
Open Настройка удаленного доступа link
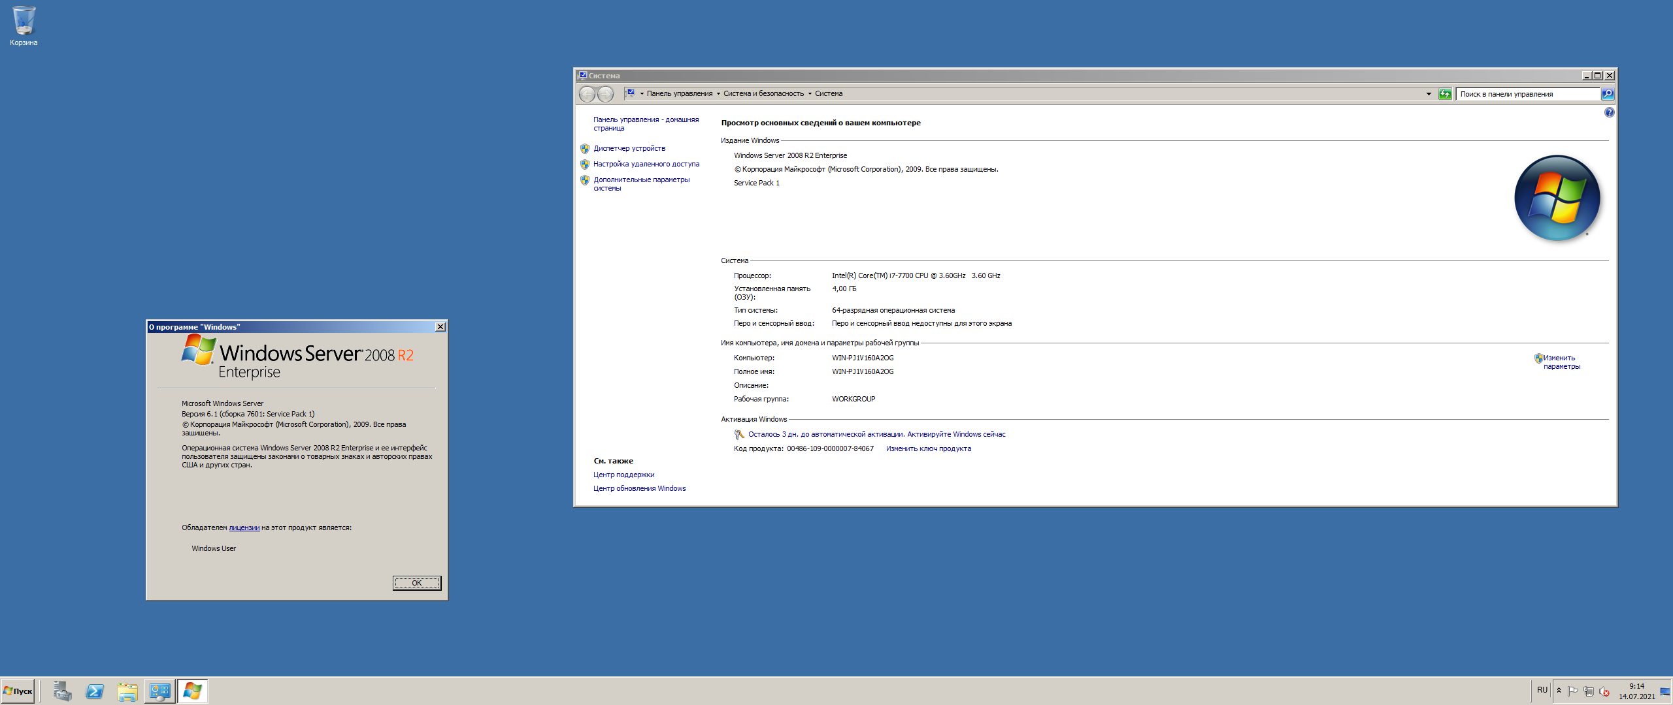point(646,164)
